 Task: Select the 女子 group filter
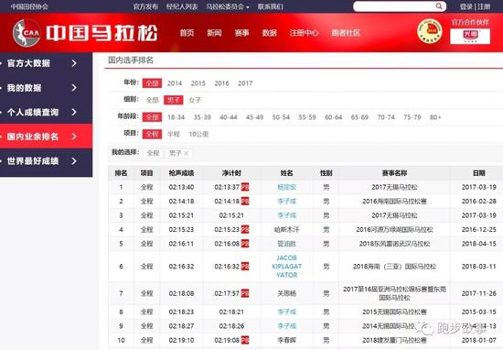click(195, 100)
